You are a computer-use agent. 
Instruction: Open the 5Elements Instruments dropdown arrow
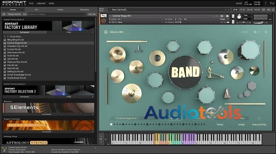[x=93, y=114]
